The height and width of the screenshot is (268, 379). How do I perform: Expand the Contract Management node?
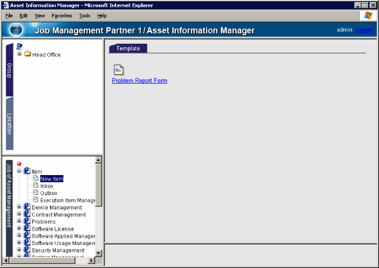tap(19, 213)
